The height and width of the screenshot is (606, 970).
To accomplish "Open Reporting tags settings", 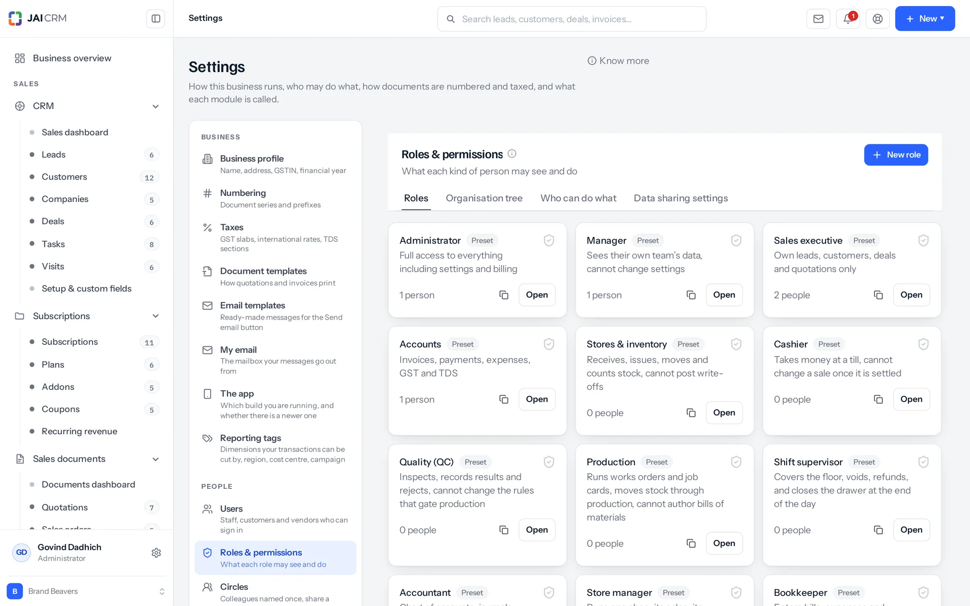I will [275, 448].
